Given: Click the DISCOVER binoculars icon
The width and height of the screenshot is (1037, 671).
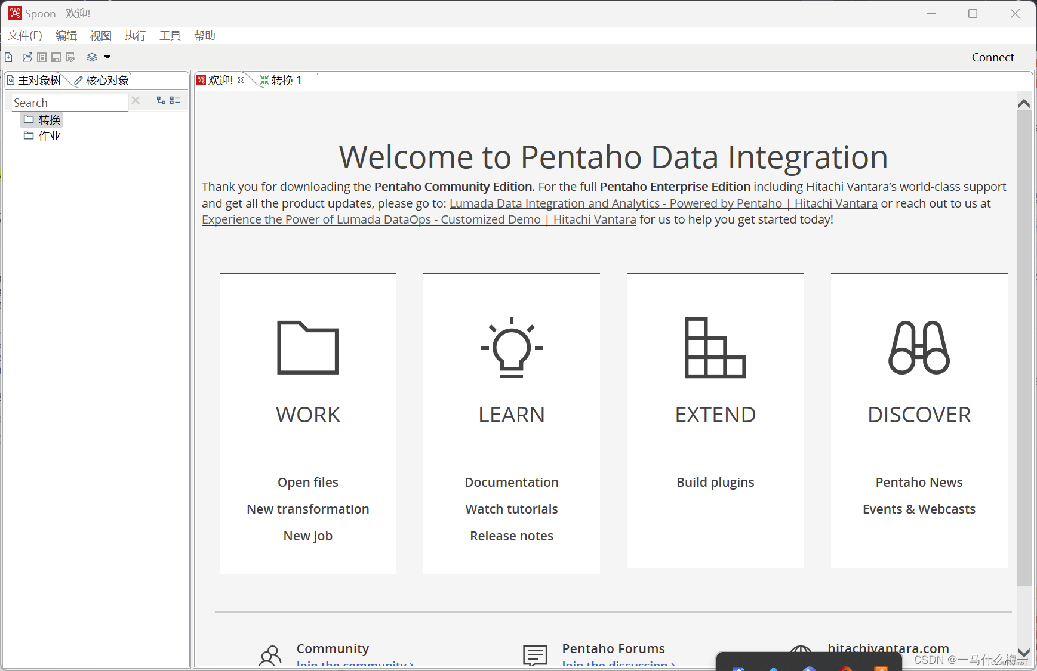Looking at the screenshot, I should click(919, 347).
